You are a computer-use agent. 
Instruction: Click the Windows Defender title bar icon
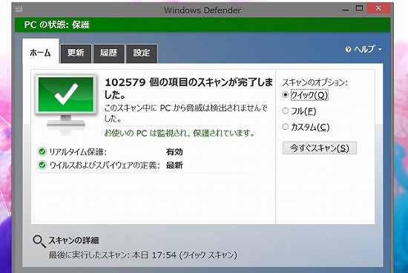coord(19,10)
